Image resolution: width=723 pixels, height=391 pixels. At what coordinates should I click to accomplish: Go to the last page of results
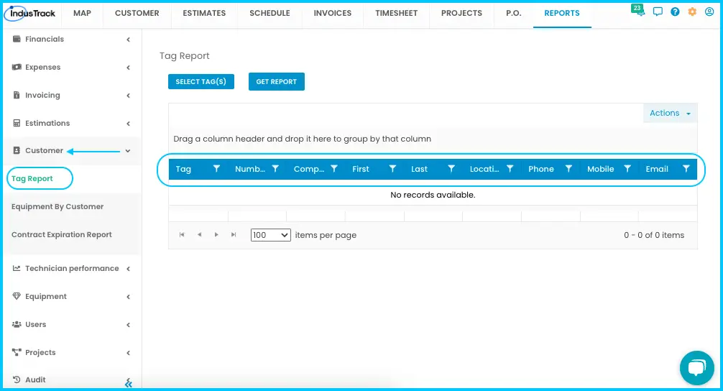tap(234, 235)
